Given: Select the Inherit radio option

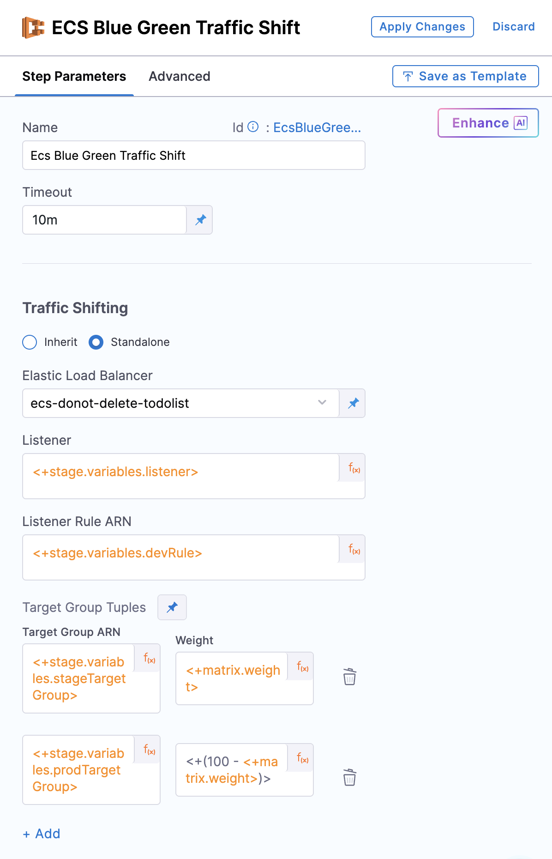Looking at the screenshot, I should (x=30, y=342).
